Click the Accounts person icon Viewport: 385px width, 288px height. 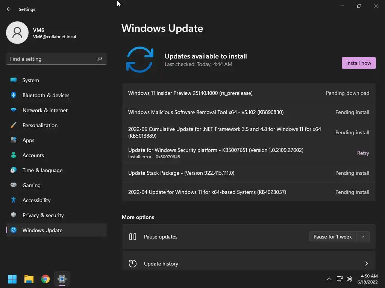(x=14, y=155)
